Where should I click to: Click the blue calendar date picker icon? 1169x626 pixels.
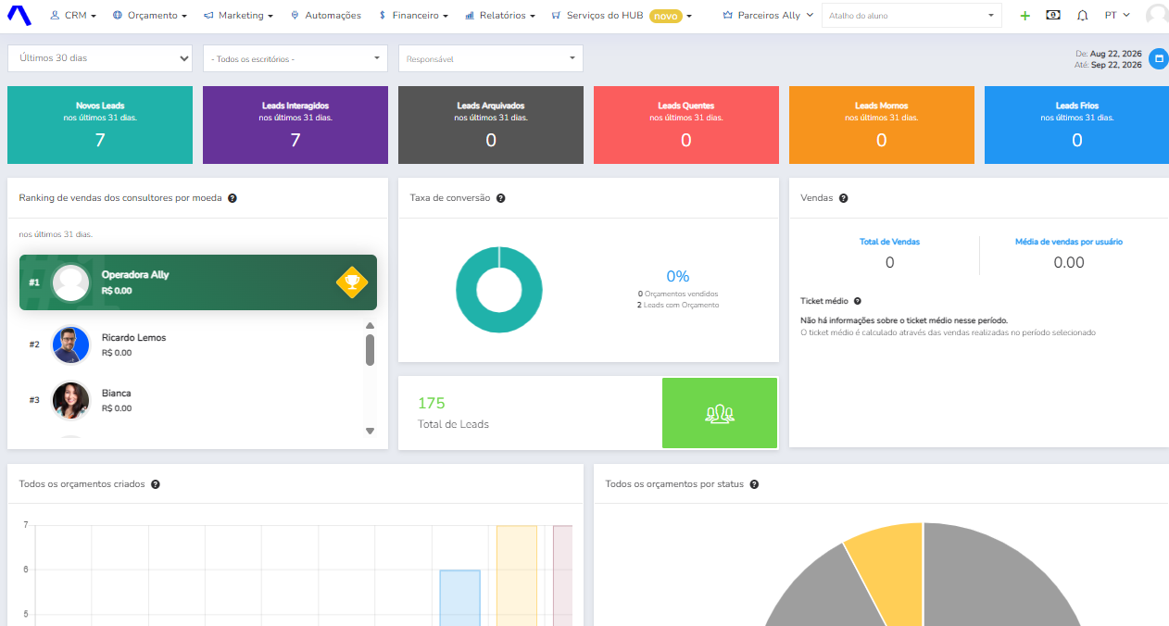click(x=1158, y=59)
